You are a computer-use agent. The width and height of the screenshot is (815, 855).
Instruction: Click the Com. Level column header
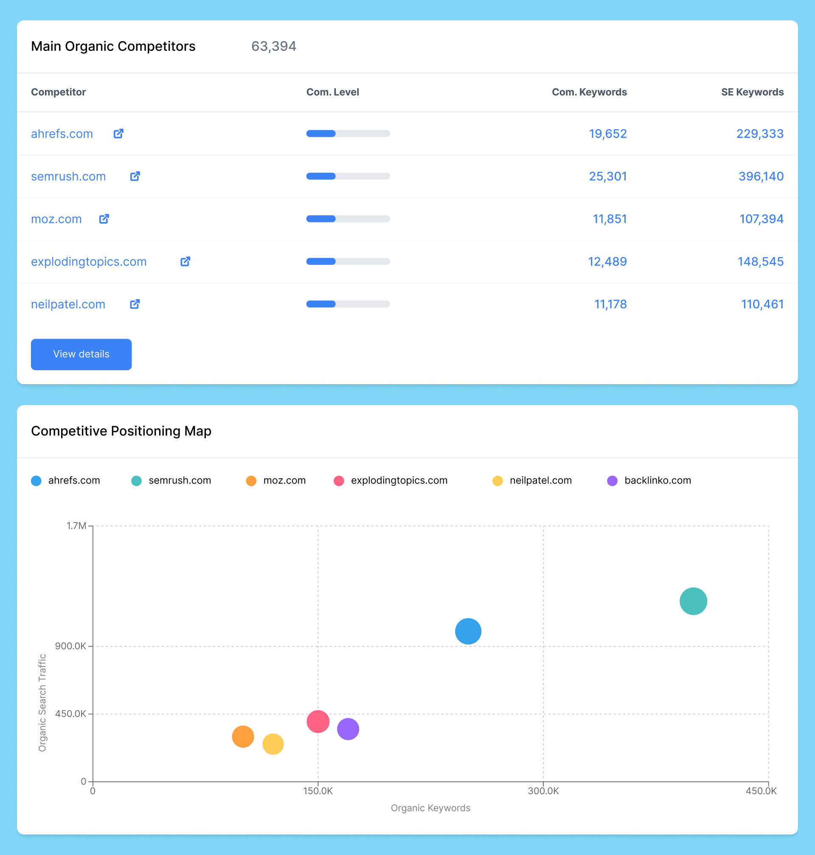333,92
